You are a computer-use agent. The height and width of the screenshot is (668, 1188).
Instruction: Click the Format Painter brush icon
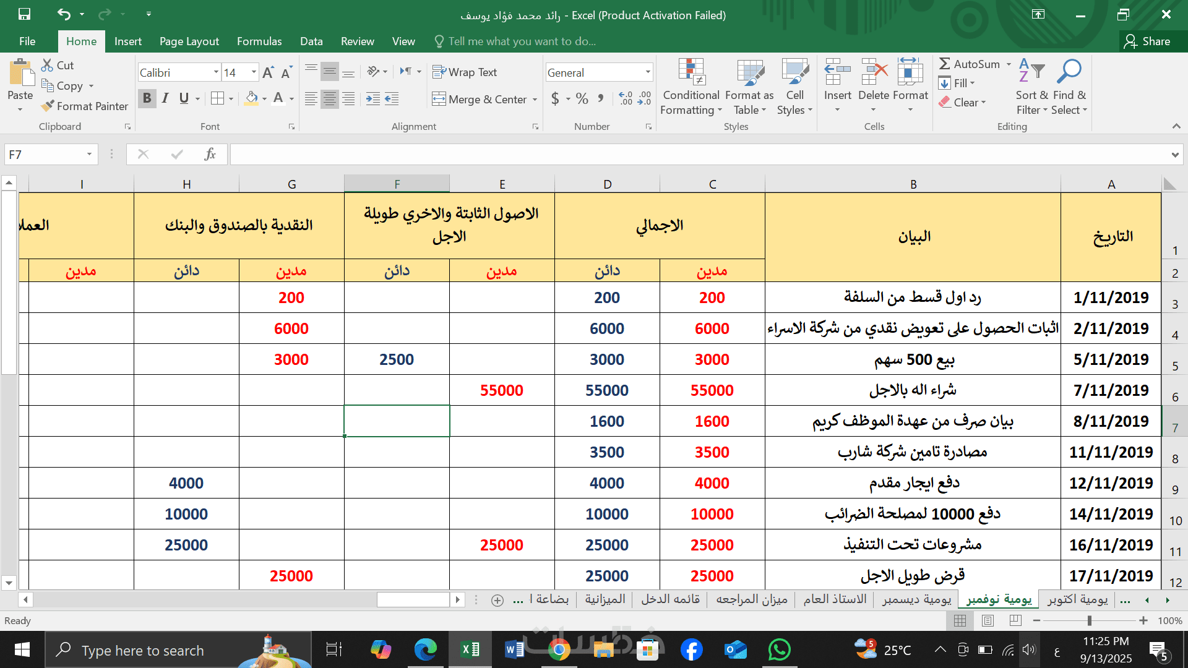point(48,106)
